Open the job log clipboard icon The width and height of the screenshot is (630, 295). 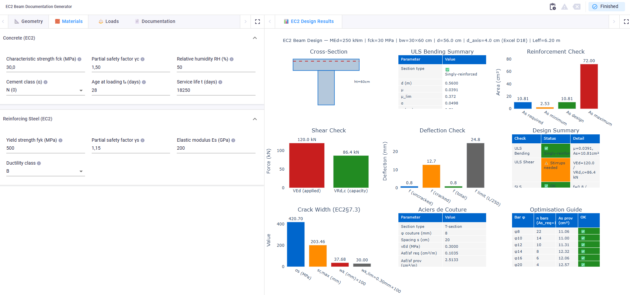[x=553, y=7]
